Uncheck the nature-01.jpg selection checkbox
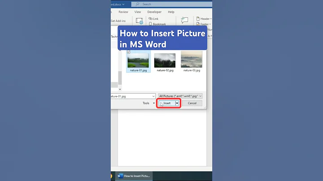 point(129,52)
